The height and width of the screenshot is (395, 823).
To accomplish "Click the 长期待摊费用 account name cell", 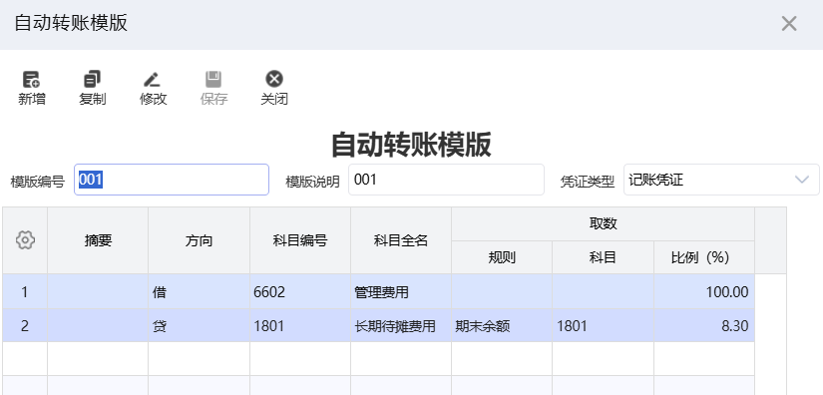I will click(401, 326).
